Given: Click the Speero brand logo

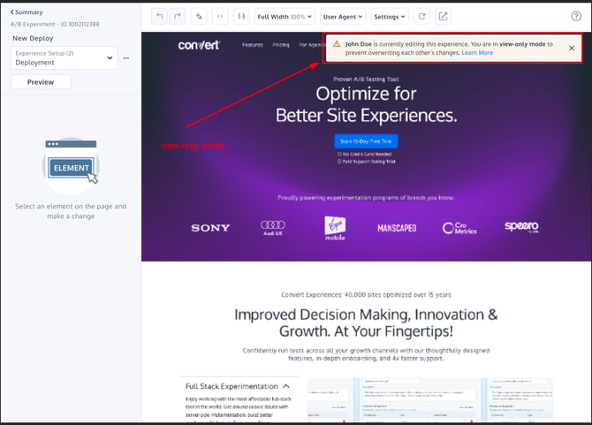Looking at the screenshot, I should coord(521,226).
